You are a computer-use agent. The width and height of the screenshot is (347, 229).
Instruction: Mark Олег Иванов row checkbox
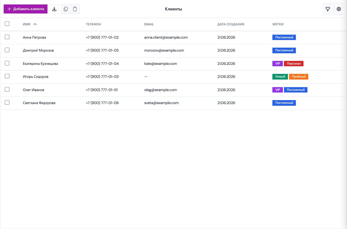(x=7, y=89)
